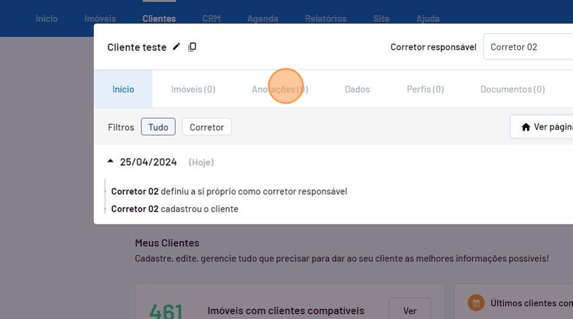The height and width of the screenshot is (319, 573).
Task: Open the Perfis (0) tab
Action: (425, 89)
